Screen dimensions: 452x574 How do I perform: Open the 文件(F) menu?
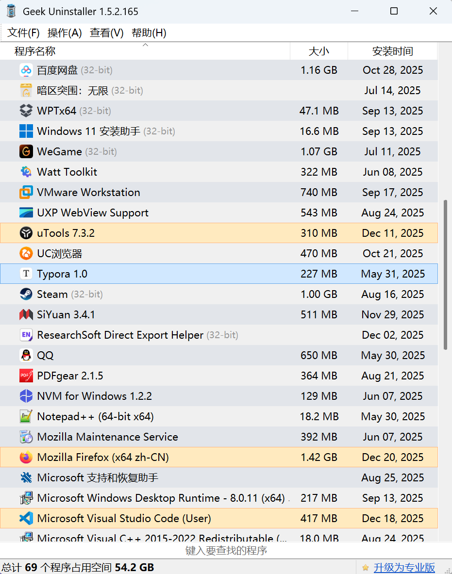pos(23,33)
